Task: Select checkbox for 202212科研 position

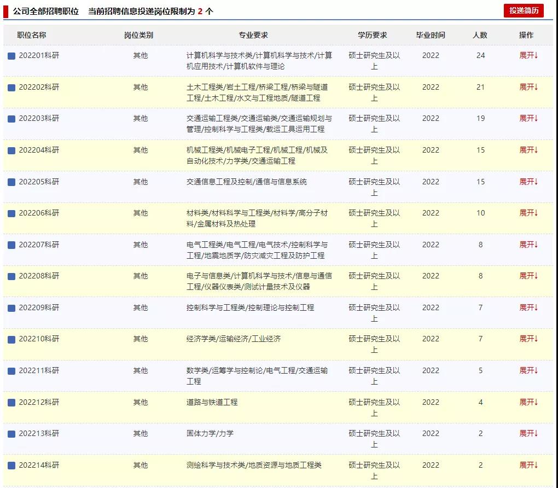Action: point(11,403)
